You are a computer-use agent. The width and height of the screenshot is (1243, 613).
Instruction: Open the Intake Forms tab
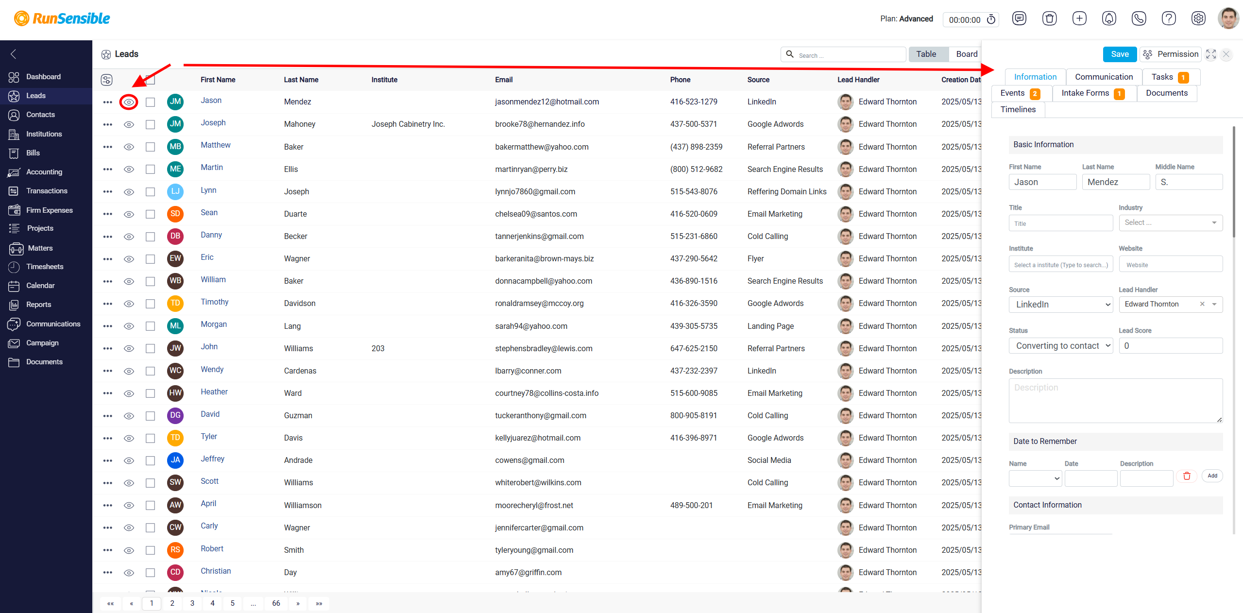pos(1094,93)
